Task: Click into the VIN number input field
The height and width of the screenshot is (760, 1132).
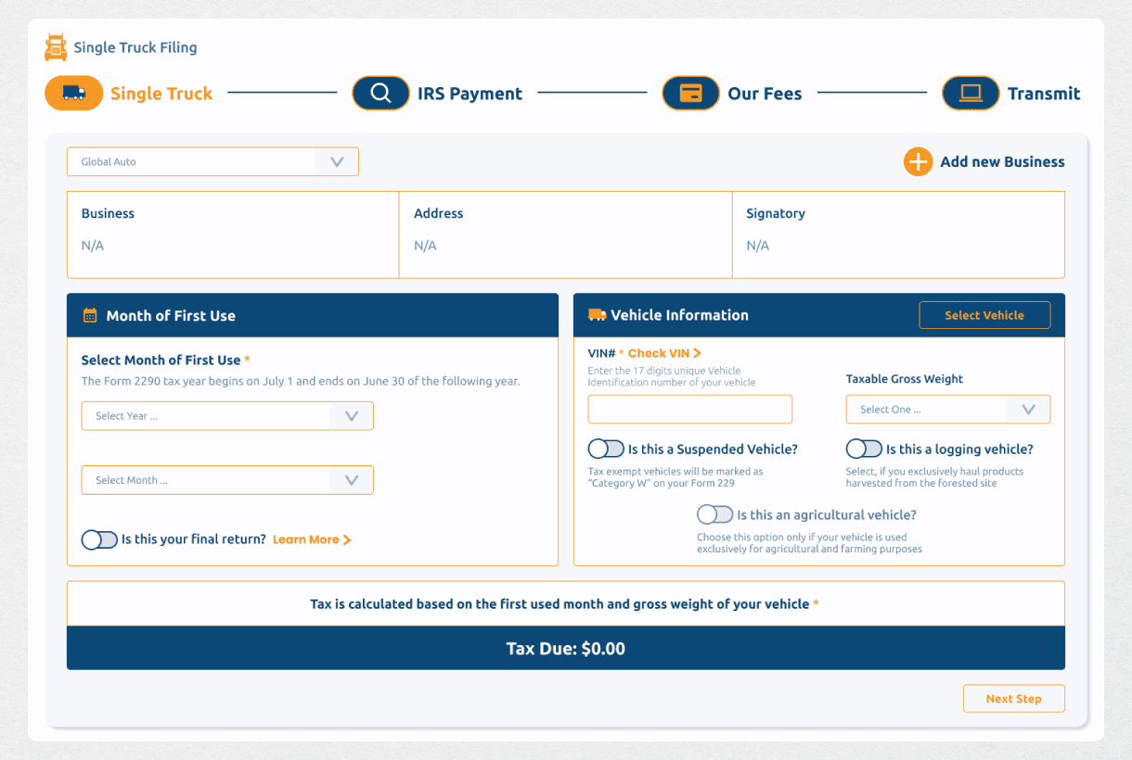Action: pos(689,410)
